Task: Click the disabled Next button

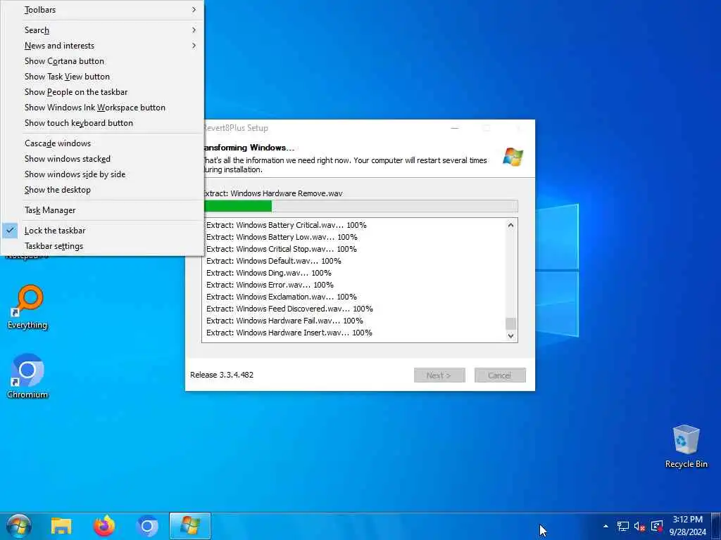Action: (439, 375)
